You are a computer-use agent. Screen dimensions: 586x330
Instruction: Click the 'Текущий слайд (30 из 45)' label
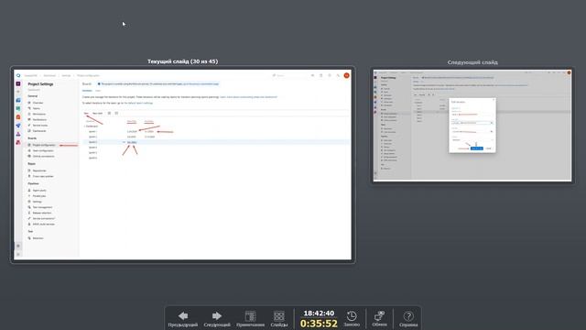(x=183, y=61)
